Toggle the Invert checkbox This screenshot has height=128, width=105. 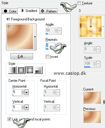coord(47,57)
